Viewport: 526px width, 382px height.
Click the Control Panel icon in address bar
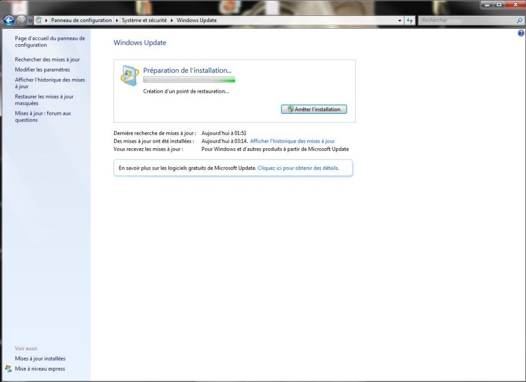(x=39, y=21)
